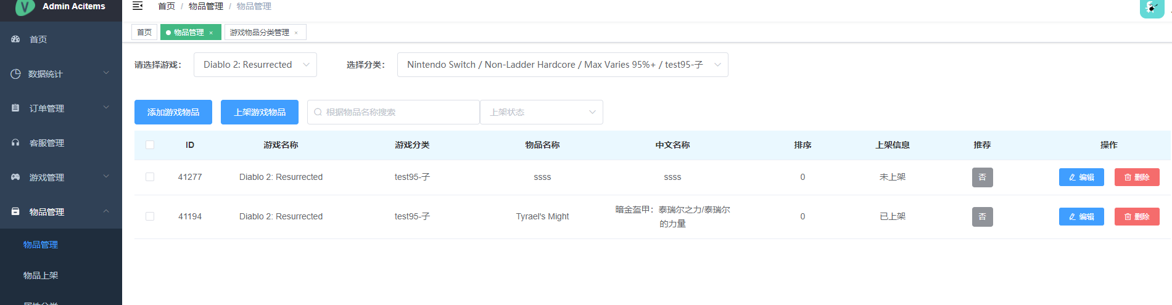The image size is (1172, 305).
Task: Close the 游戏物品分类管理 tab
Action: click(296, 33)
